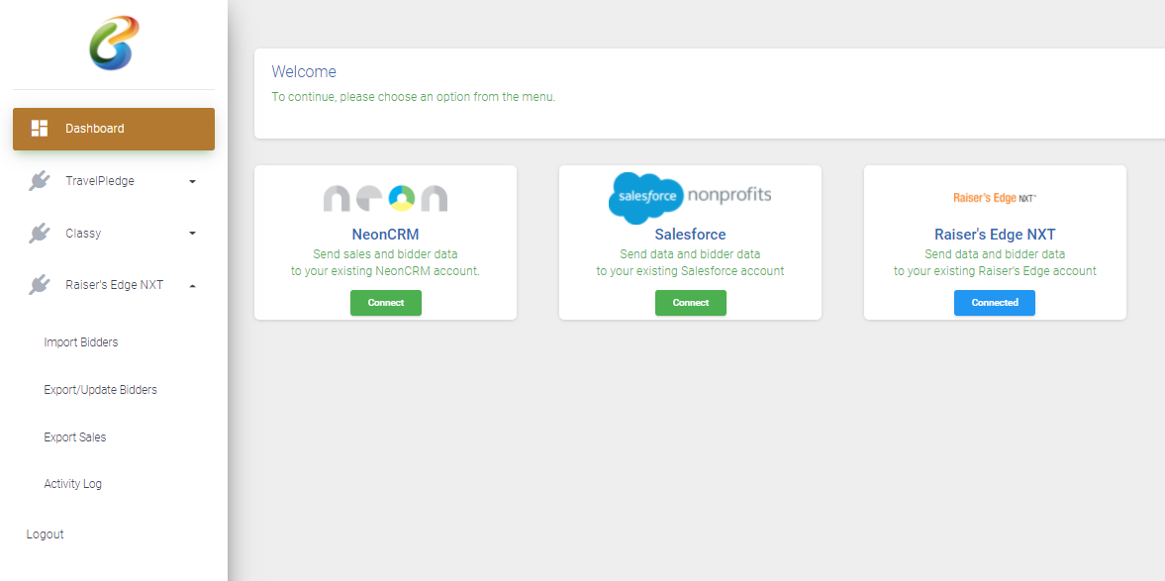The width and height of the screenshot is (1165, 581).
Task: Click the plug icon beside TravelPledge
Action: [x=40, y=180]
